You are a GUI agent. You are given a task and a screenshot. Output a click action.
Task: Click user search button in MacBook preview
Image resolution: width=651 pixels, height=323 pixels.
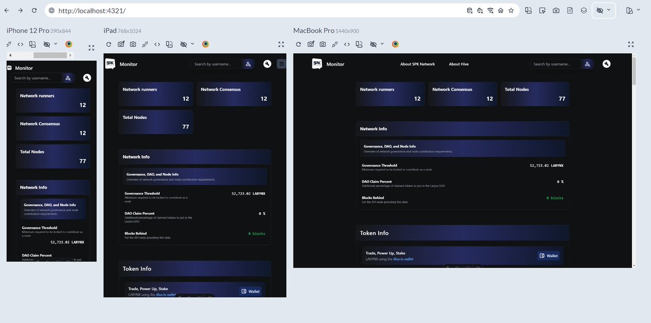(x=588, y=64)
